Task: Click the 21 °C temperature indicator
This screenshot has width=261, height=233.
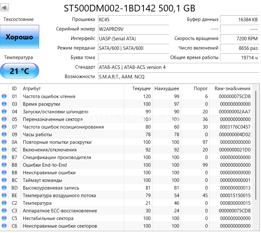Action: tap(20, 71)
